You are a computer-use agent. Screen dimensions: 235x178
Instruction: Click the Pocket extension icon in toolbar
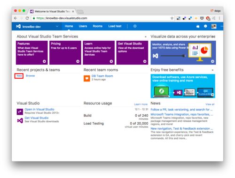pyautogui.click(x=202, y=18)
